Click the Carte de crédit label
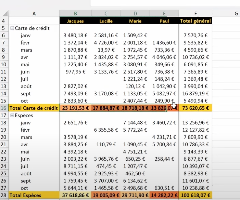Screen dimensions: 240x200 tap(32, 28)
